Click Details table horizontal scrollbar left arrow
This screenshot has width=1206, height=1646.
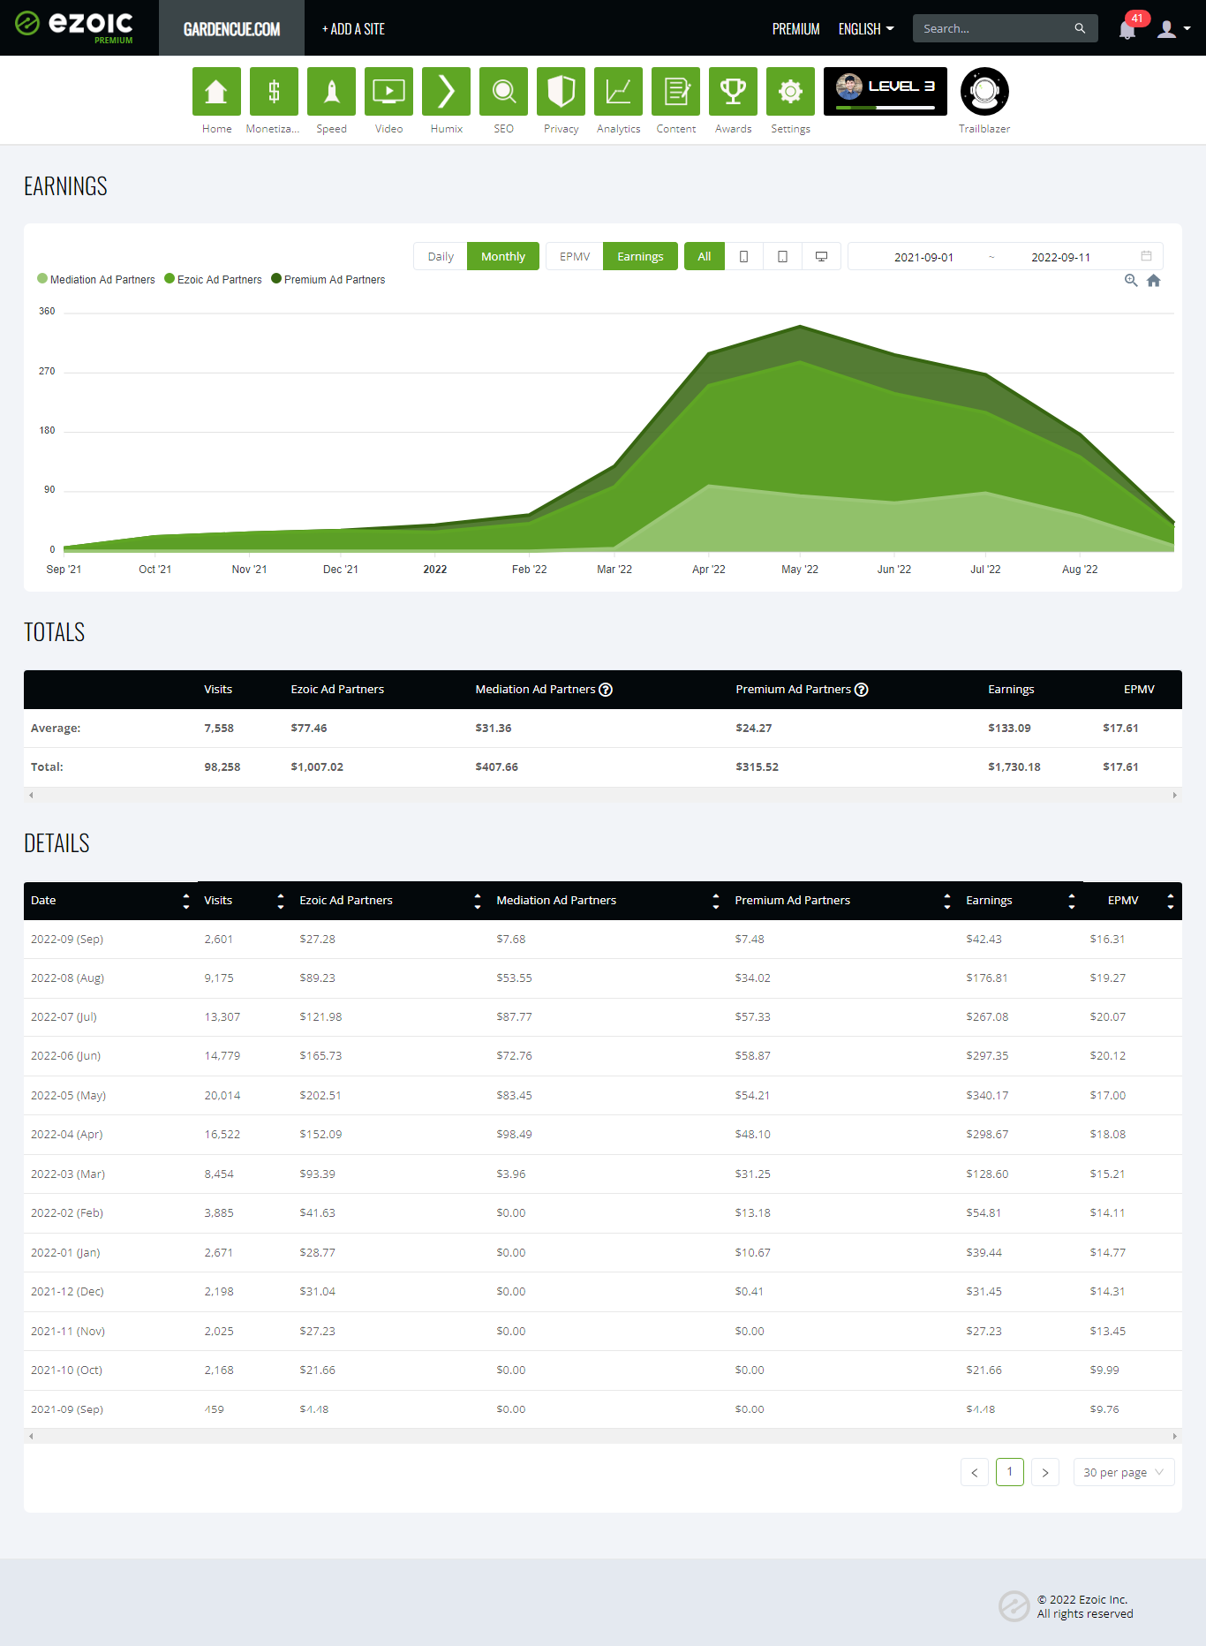(31, 1436)
